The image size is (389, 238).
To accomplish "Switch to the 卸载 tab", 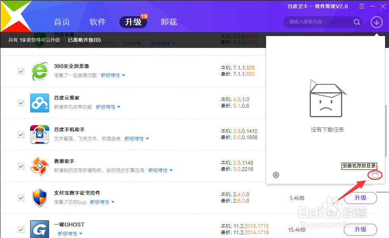I will pos(169,22).
